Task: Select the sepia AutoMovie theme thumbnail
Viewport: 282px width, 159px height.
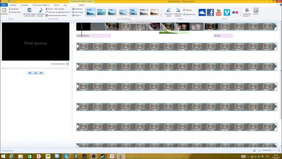Action: 155,12
